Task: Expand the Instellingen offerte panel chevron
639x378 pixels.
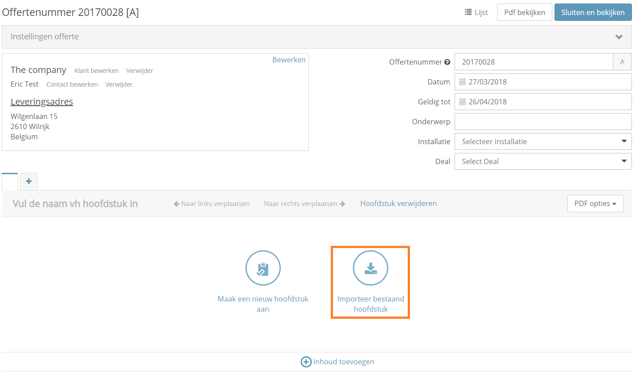Action: pos(619,37)
